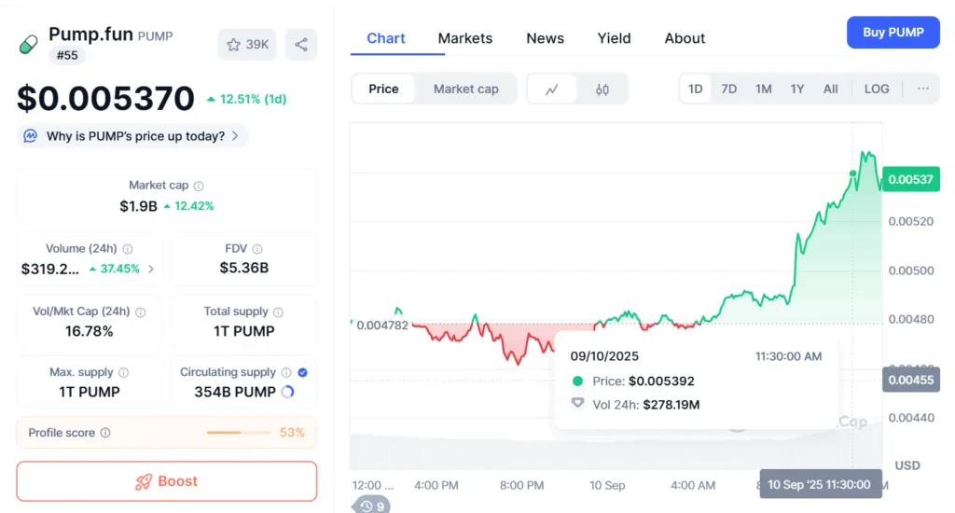Click the circulating supply progress ring icon
Image resolution: width=955 pixels, height=513 pixels.
(288, 392)
